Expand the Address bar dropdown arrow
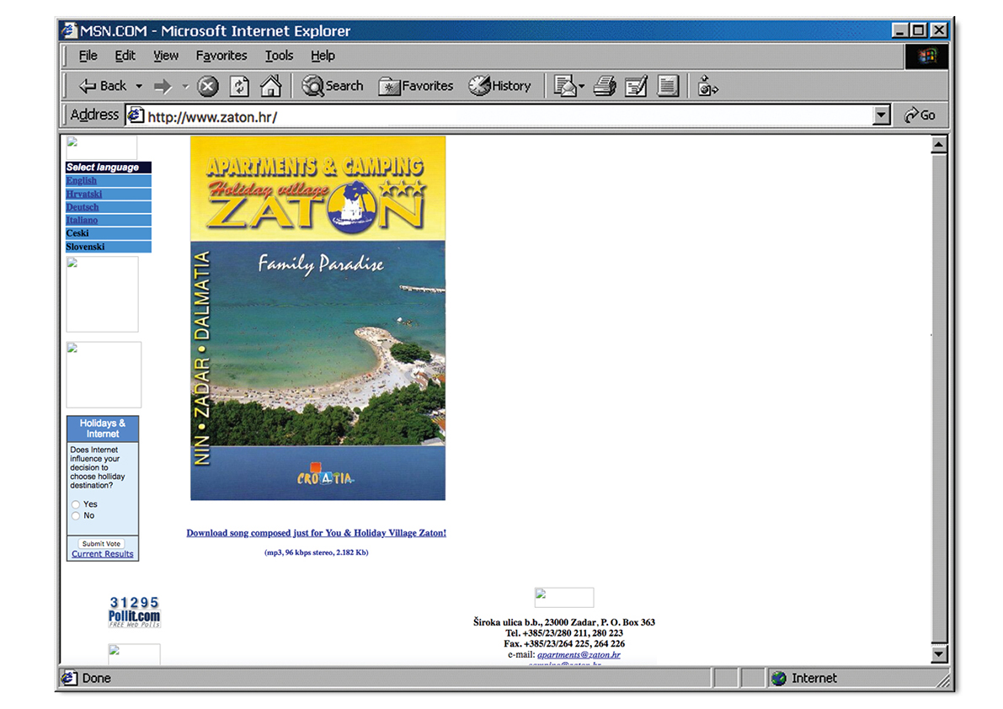This screenshot has width=1003, height=709. pyautogui.click(x=882, y=115)
